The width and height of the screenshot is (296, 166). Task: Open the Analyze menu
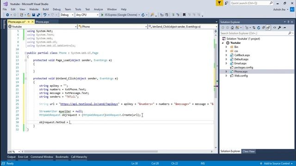99,9
